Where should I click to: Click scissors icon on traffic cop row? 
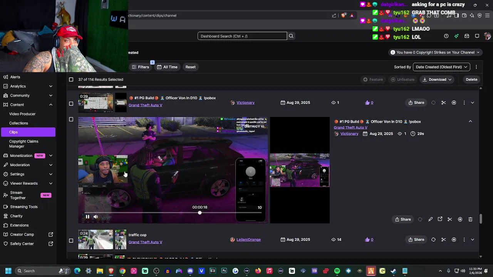(444, 240)
